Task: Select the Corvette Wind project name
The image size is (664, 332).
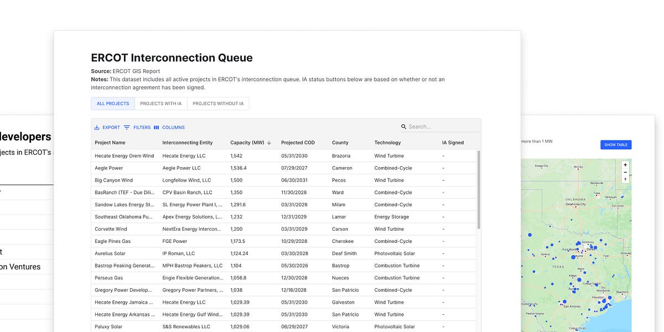Action: click(111, 229)
